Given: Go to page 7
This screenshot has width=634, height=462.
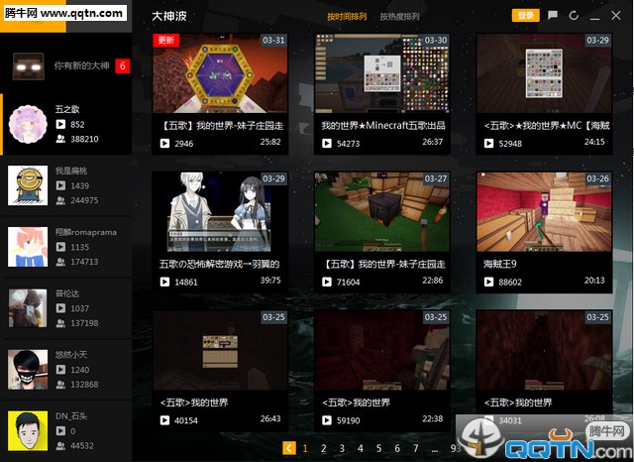Looking at the screenshot, I should [x=416, y=448].
